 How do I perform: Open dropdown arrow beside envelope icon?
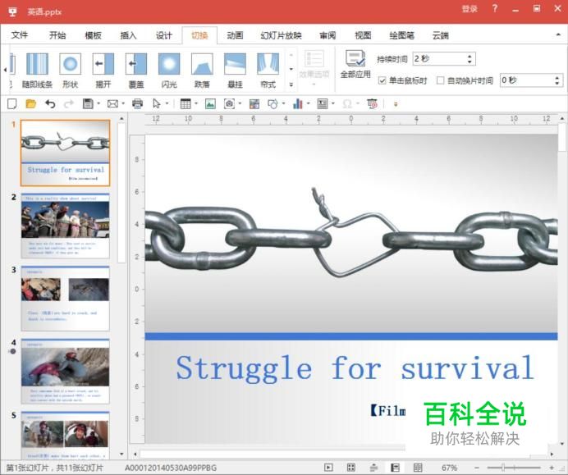[x=123, y=104]
